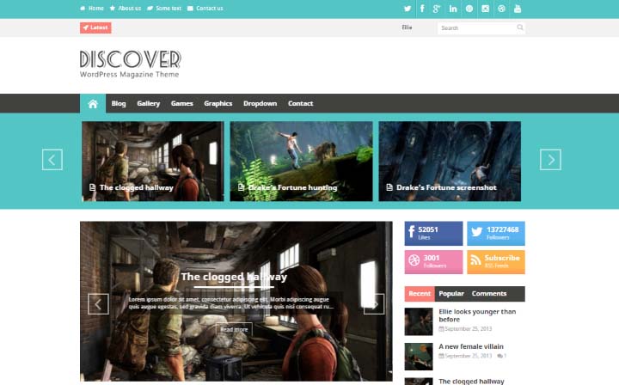This screenshot has height=385, width=619.
Task: Open the Google Plus icon in top bar
Action: (437, 9)
